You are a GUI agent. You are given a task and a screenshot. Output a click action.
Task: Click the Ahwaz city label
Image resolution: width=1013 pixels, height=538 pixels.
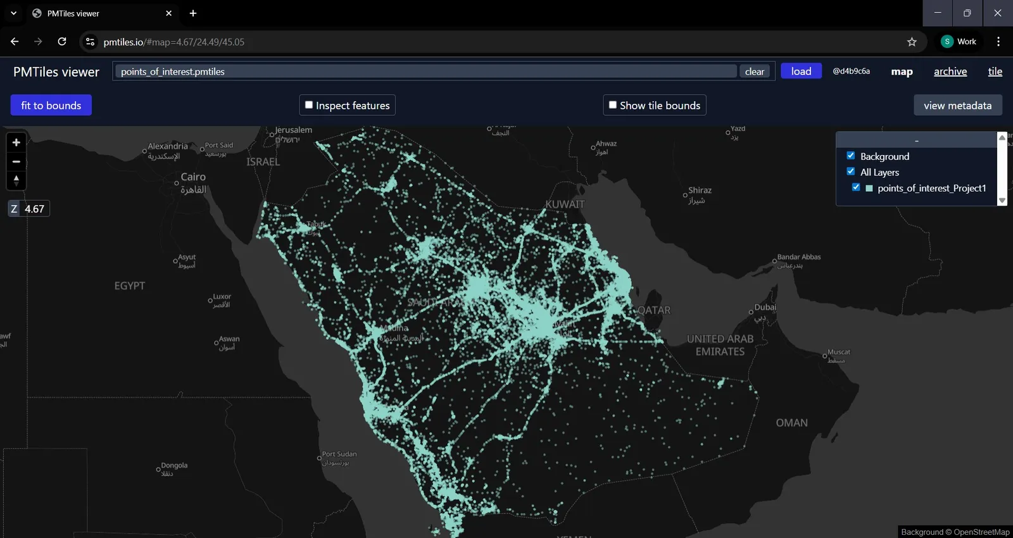click(x=606, y=144)
